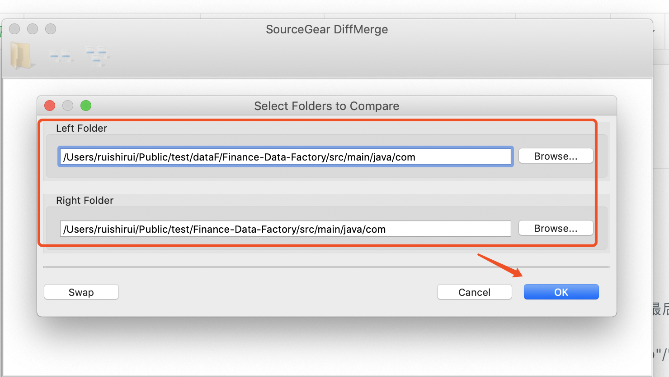Click the background window showing Chinese text
Screen dimensions: 669x377
(661, 308)
